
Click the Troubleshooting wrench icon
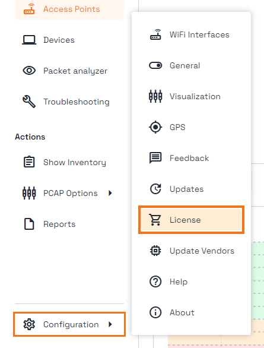(29, 102)
